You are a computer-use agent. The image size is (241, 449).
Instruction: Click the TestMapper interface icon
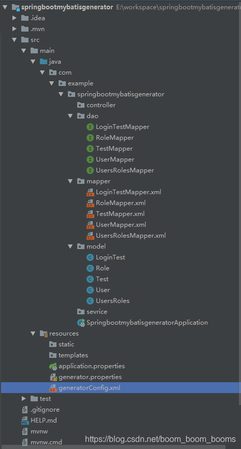point(90,149)
